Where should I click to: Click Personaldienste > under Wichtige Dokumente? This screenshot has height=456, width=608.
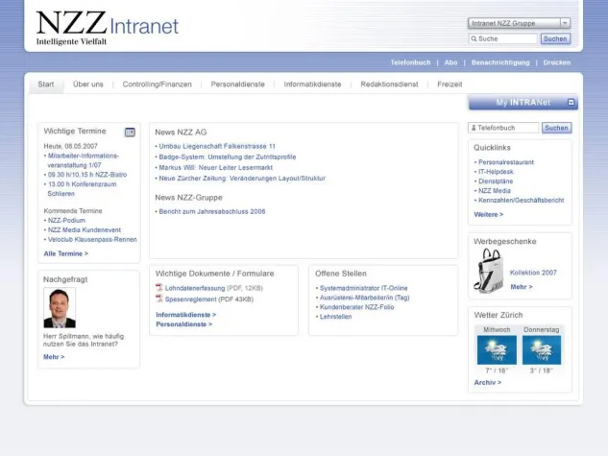pos(183,324)
